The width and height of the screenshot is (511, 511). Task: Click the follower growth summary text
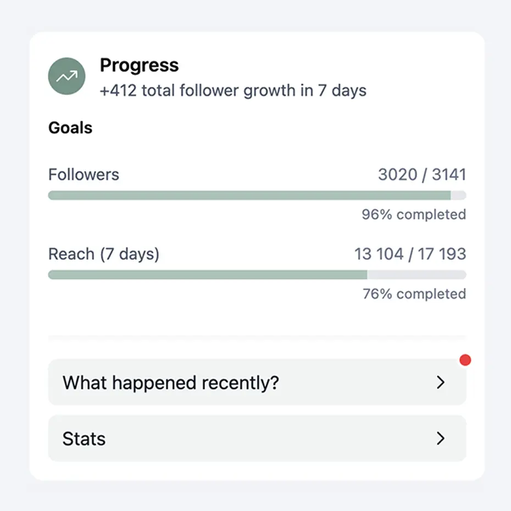233,91
